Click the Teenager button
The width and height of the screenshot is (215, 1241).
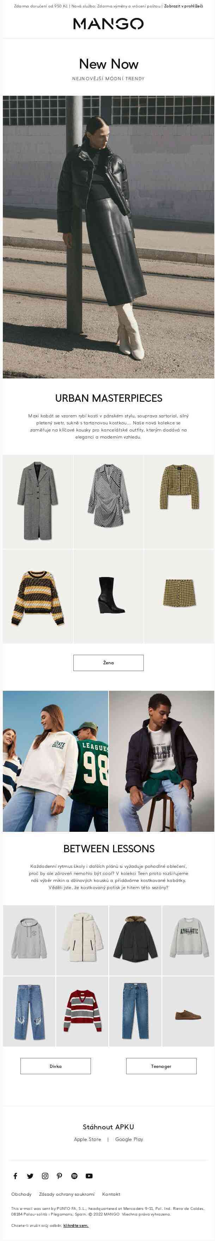161,1066
